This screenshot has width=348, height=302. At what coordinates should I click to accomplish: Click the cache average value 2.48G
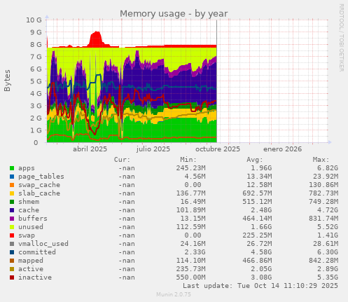tap(261, 210)
